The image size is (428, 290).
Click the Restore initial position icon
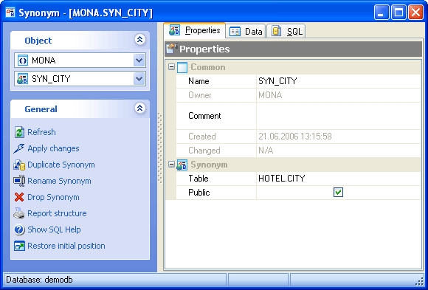pyautogui.click(x=19, y=246)
